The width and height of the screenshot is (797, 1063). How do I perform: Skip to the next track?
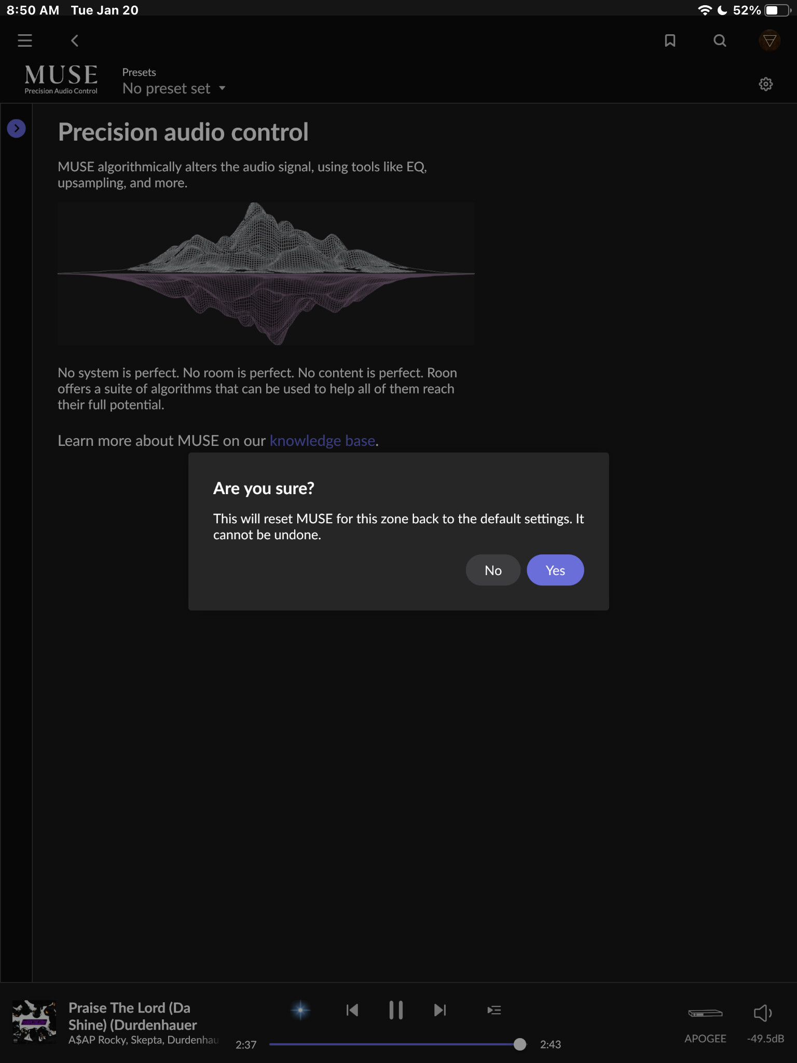pyautogui.click(x=439, y=1010)
